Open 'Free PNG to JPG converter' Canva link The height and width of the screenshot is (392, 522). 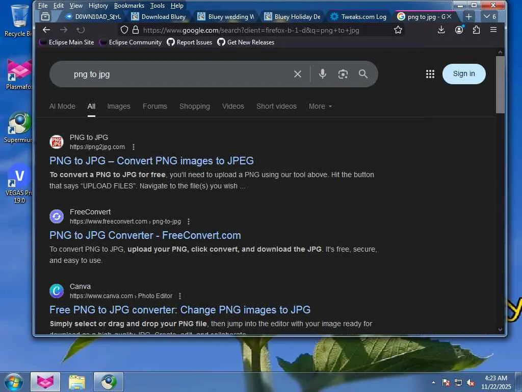click(x=180, y=310)
